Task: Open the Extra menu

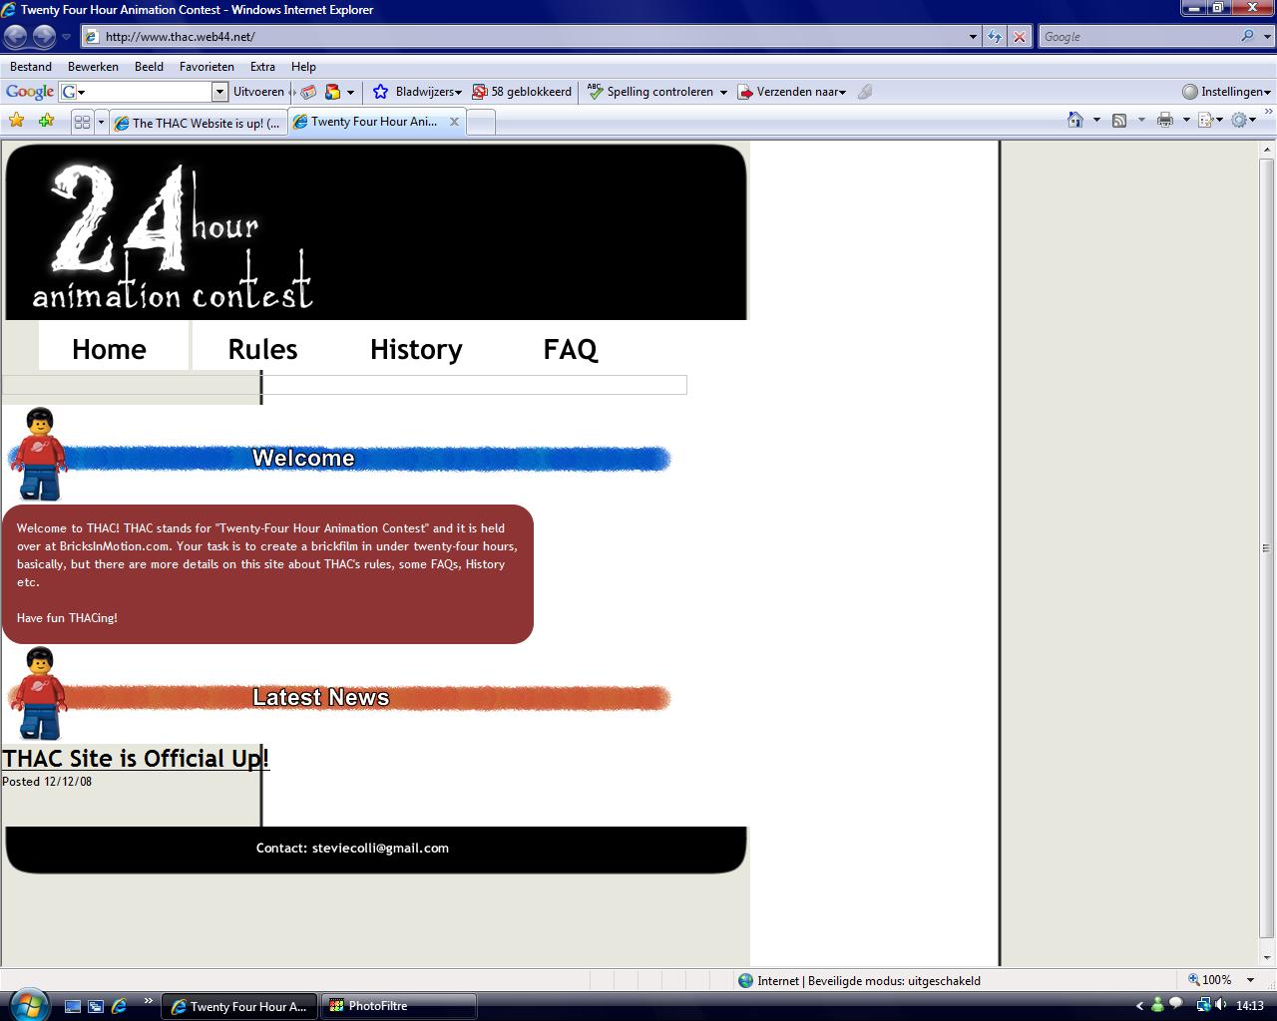Action: pos(262,67)
